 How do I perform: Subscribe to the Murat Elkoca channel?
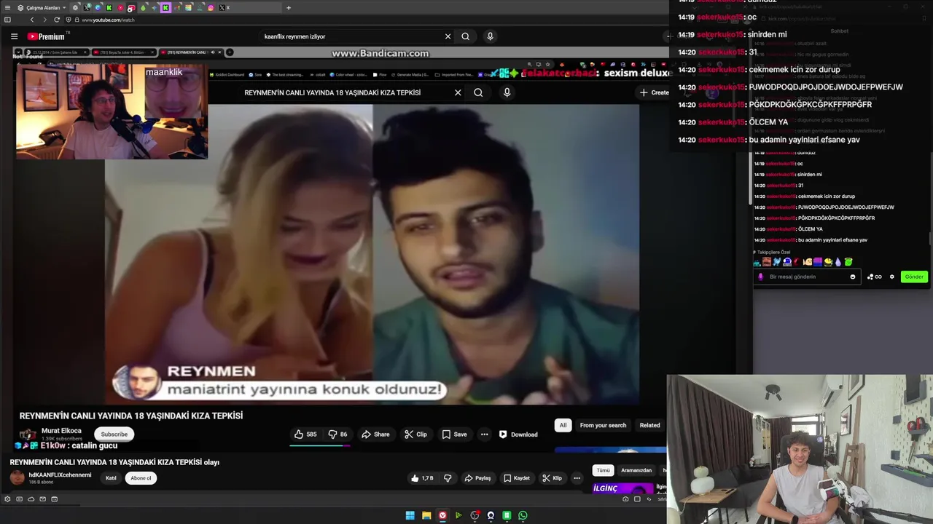[x=114, y=434]
